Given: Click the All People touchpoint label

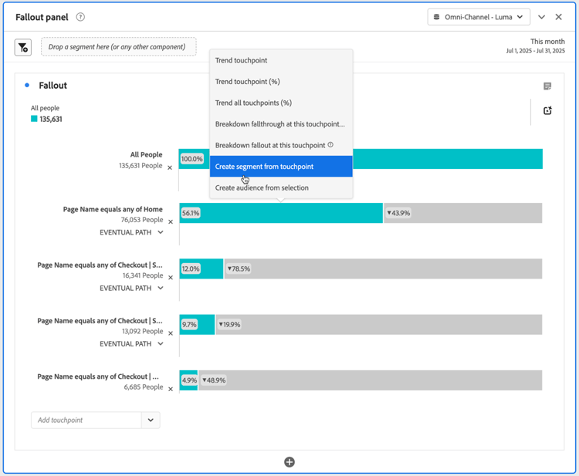Looking at the screenshot, I should [x=146, y=154].
